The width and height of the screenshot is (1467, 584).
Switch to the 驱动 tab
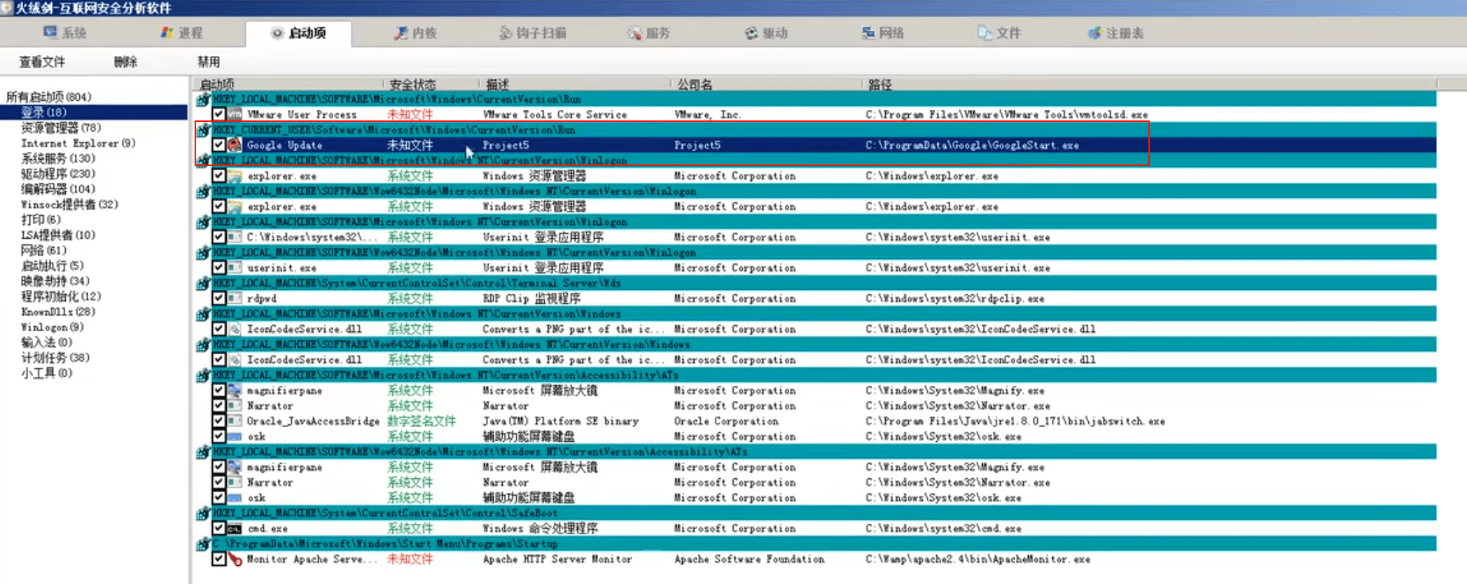click(766, 33)
